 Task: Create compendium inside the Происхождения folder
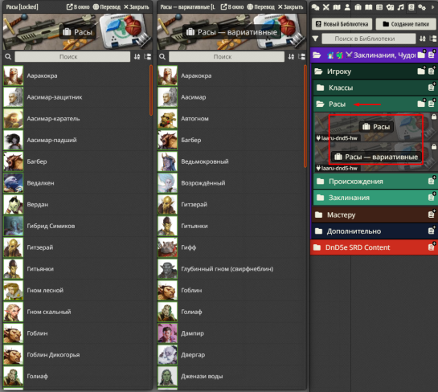coord(432,181)
